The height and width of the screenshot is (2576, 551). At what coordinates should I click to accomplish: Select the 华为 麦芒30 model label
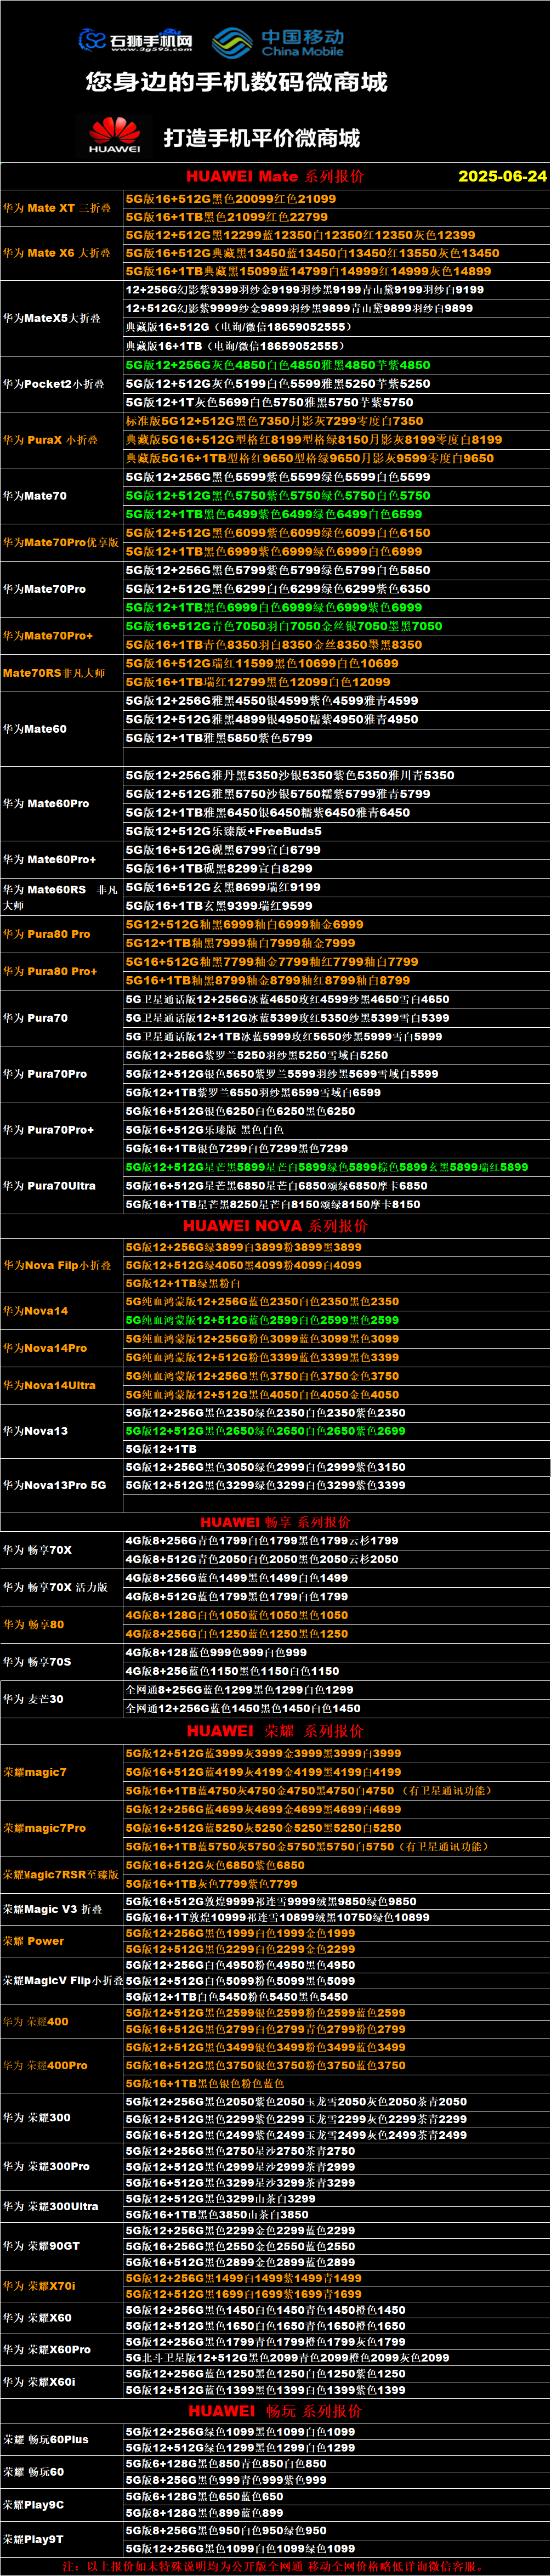coord(34,1698)
